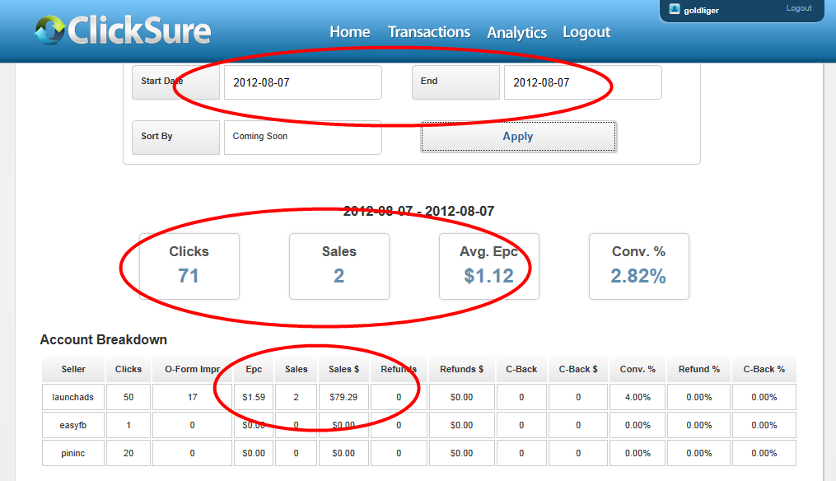This screenshot has width=836, height=481.
Task: Click the C-Back % column header
Action: point(764,369)
